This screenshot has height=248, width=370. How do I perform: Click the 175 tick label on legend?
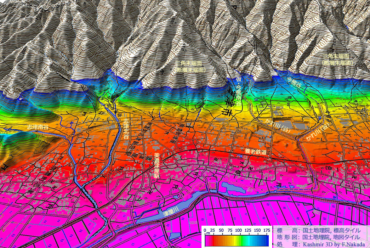[266, 230]
